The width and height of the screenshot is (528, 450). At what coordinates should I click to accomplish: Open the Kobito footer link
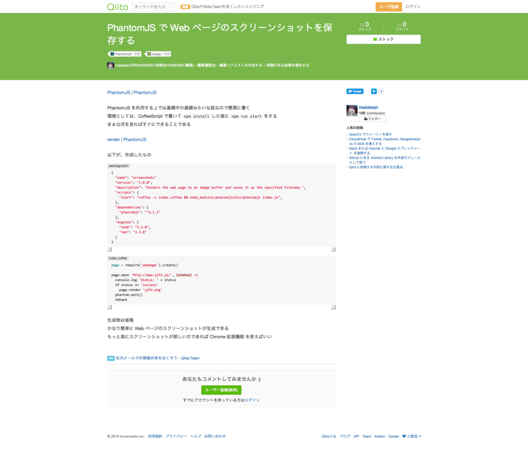[379, 437]
